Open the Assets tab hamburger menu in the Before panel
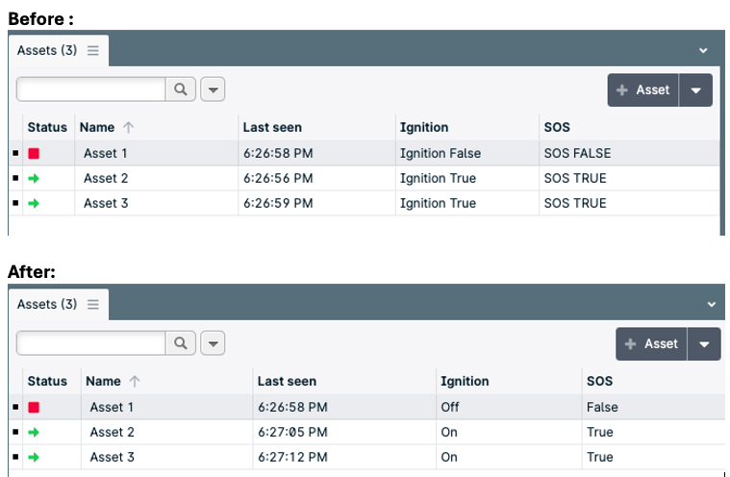Screen dimensions: 730x477 click(93, 50)
